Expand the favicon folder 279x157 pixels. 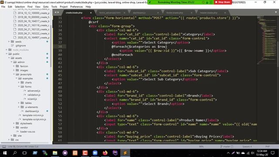pos(14,66)
